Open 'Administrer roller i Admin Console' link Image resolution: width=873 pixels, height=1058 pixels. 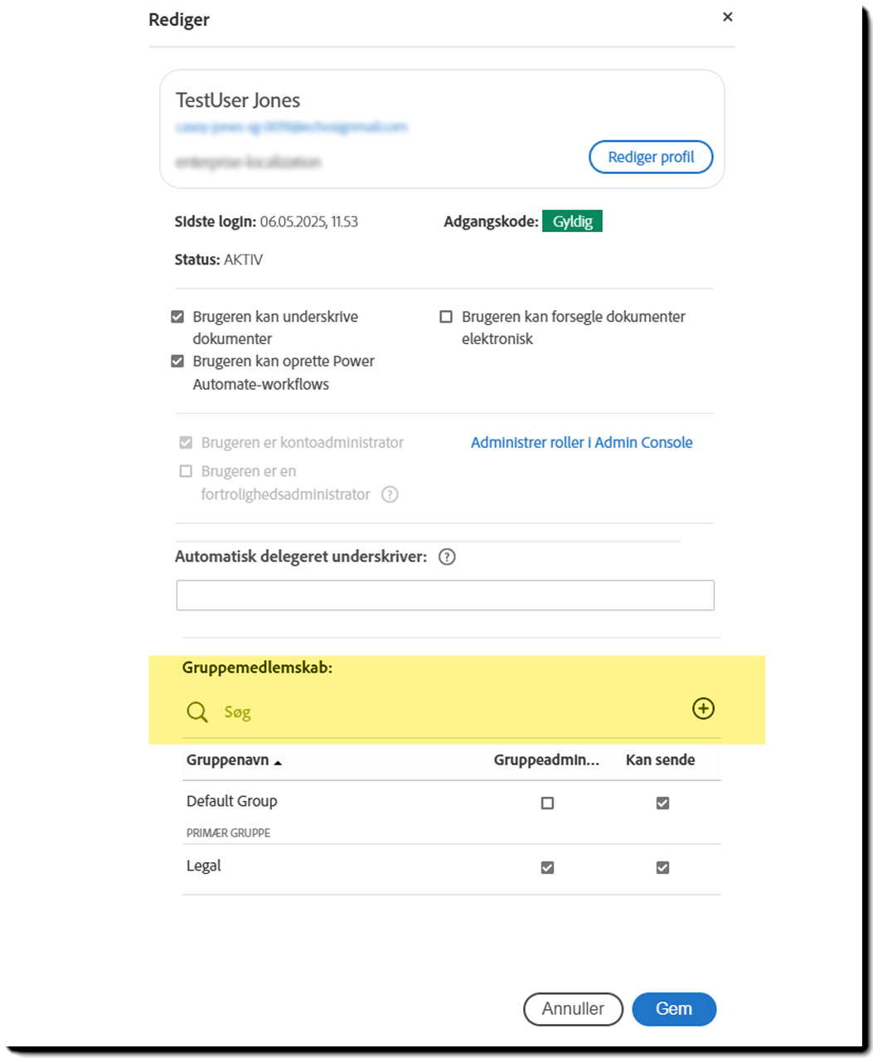tap(581, 443)
